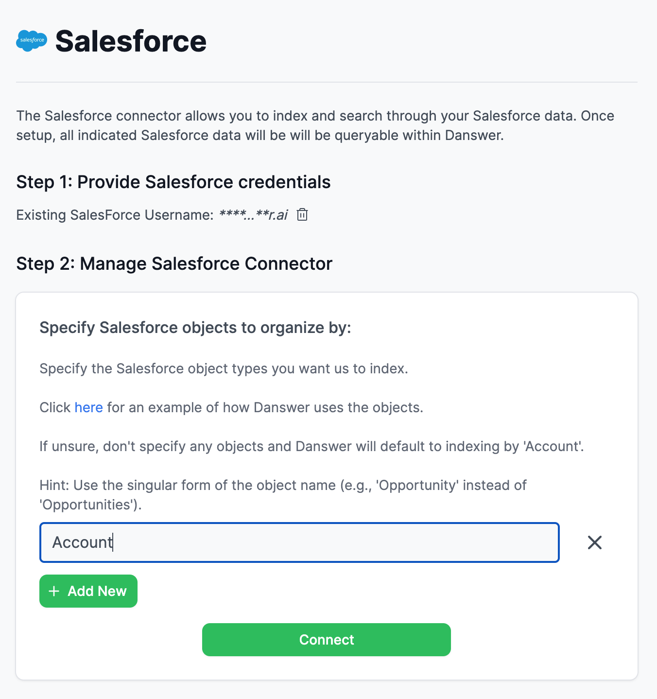Place cursor in the object name box
The image size is (657, 699).
pos(299,542)
